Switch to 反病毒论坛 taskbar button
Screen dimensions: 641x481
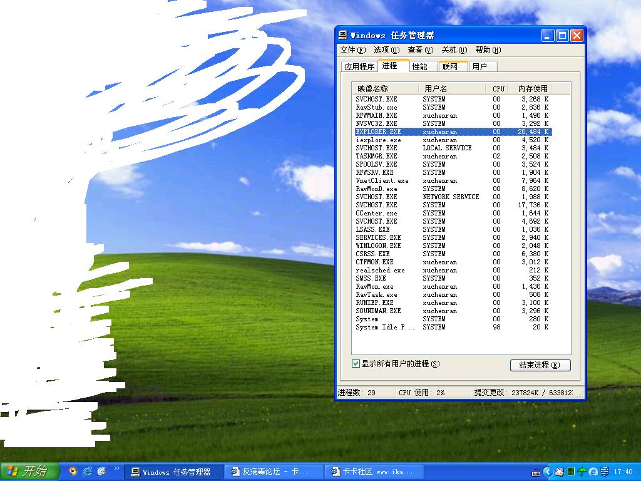(274, 472)
